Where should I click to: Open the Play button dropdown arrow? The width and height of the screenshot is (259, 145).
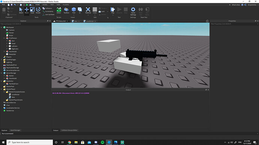coord(113,15)
